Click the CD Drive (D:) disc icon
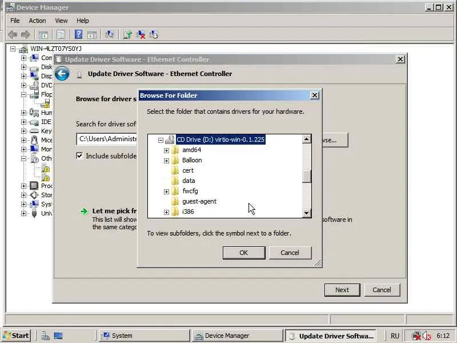The height and width of the screenshot is (343, 457). click(x=170, y=139)
